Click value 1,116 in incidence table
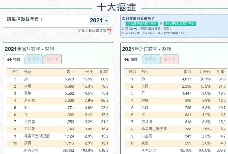 point(69,143)
